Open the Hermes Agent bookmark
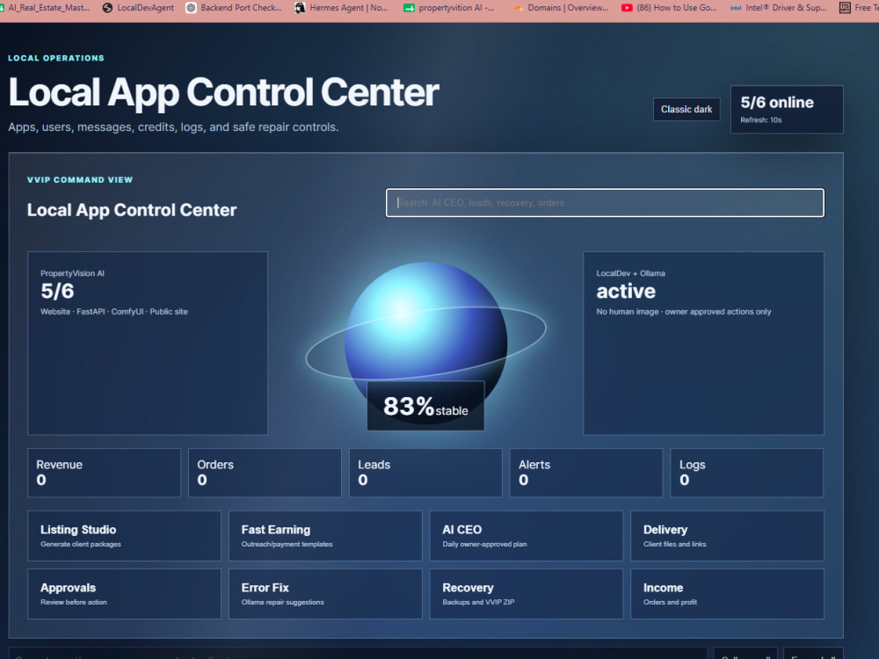 pyautogui.click(x=341, y=8)
